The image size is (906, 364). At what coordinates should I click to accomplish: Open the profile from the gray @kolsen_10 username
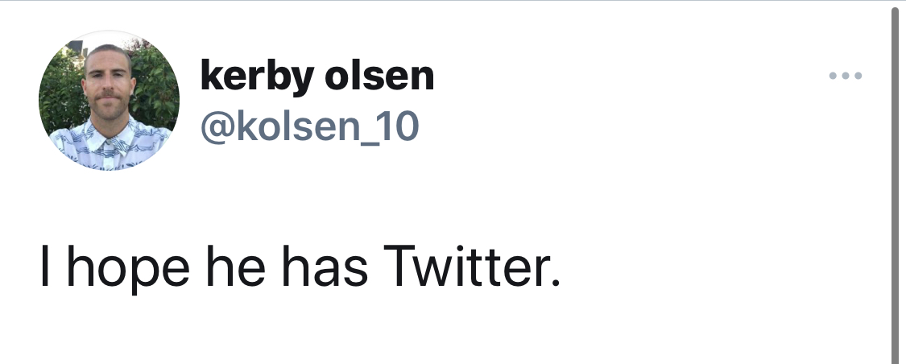point(310,126)
